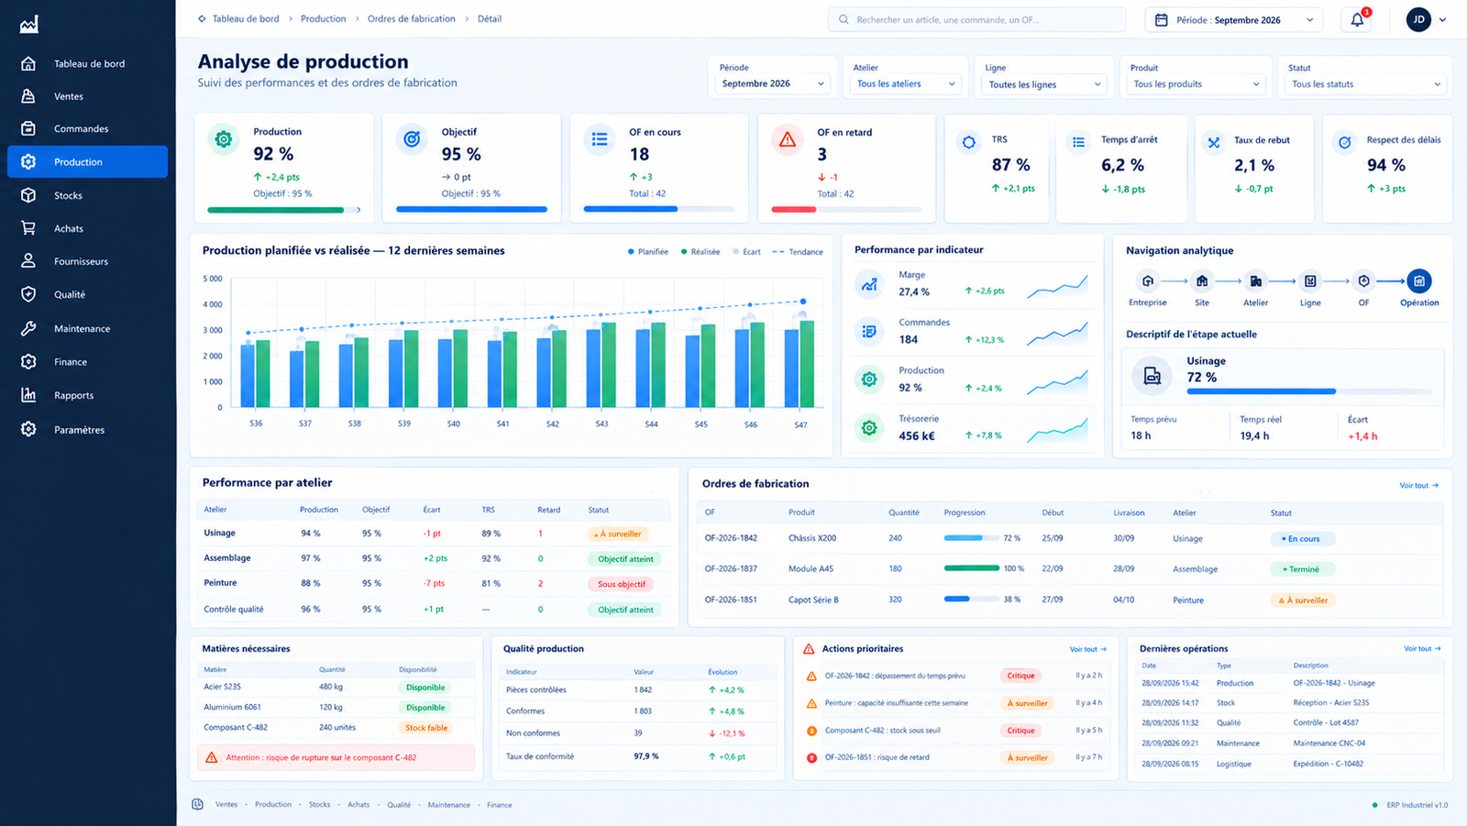This screenshot has width=1467, height=826.
Task: Open Tableau de bord in sidebar
Action: (x=88, y=63)
